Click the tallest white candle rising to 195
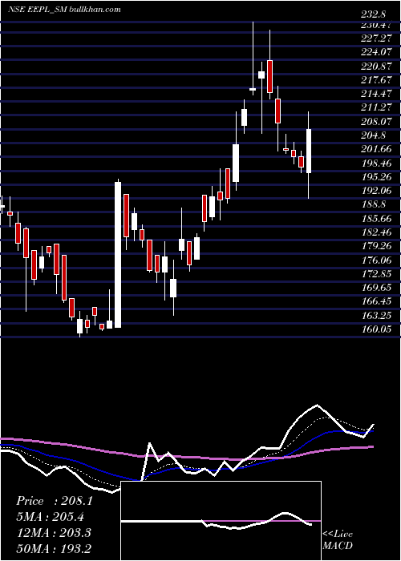 [x=118, y=255]
